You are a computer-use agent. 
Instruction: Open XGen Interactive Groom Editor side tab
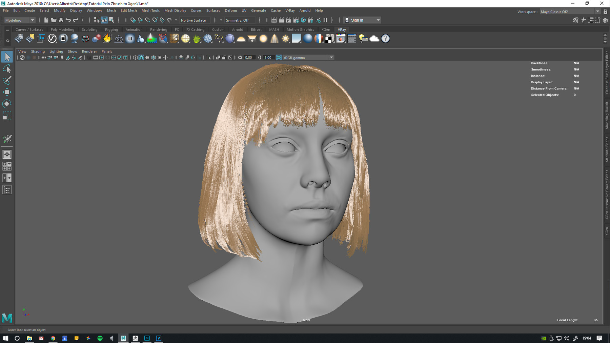point(607,195)
